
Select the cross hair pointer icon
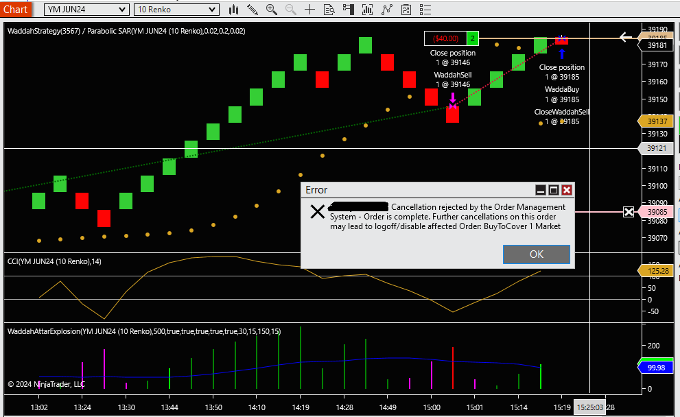[x=309, y=10]
